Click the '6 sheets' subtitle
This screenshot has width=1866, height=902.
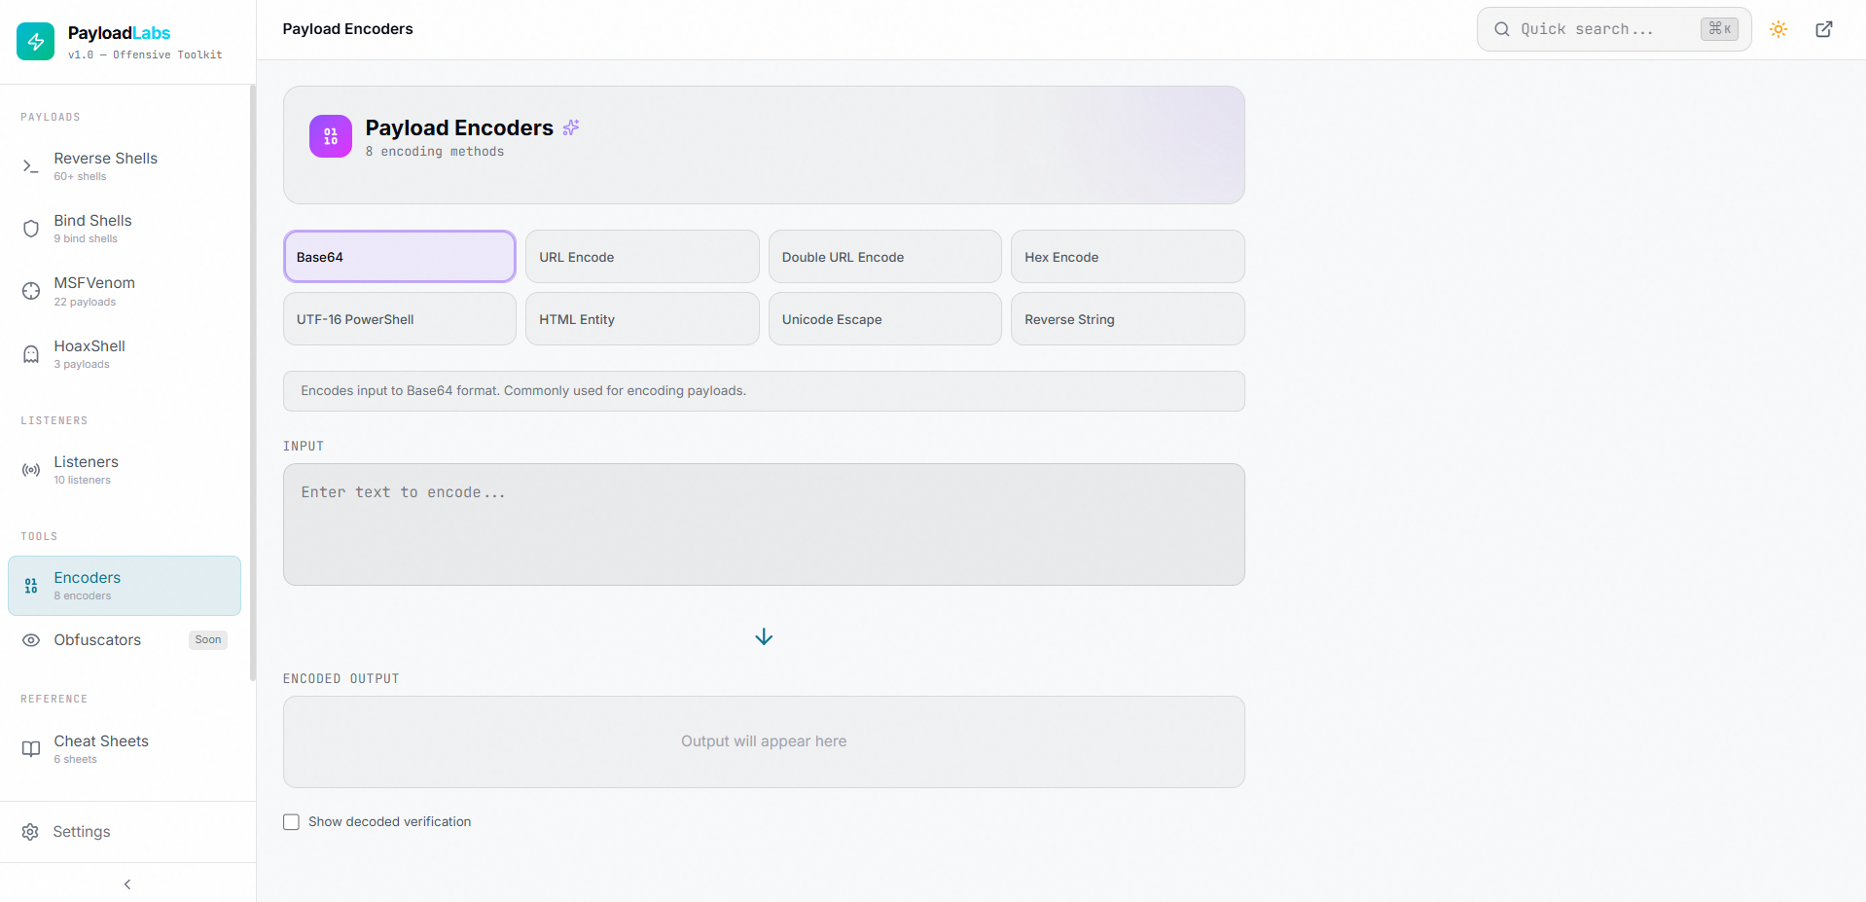coord(76,760)
